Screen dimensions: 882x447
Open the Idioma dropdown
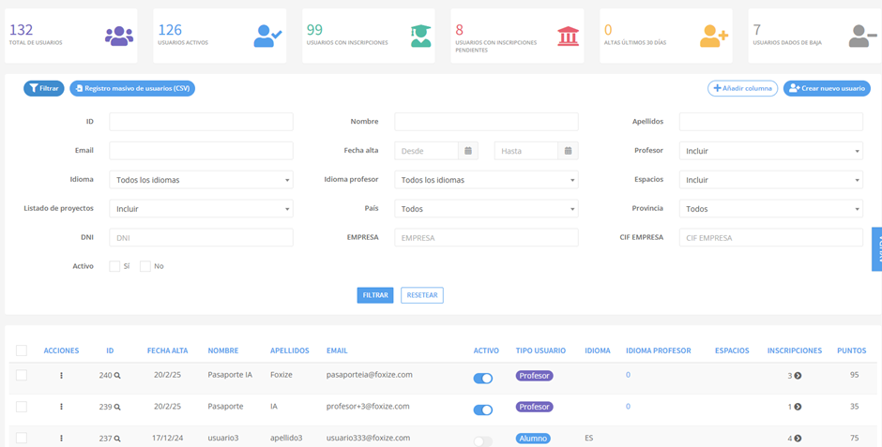point(201,180)
